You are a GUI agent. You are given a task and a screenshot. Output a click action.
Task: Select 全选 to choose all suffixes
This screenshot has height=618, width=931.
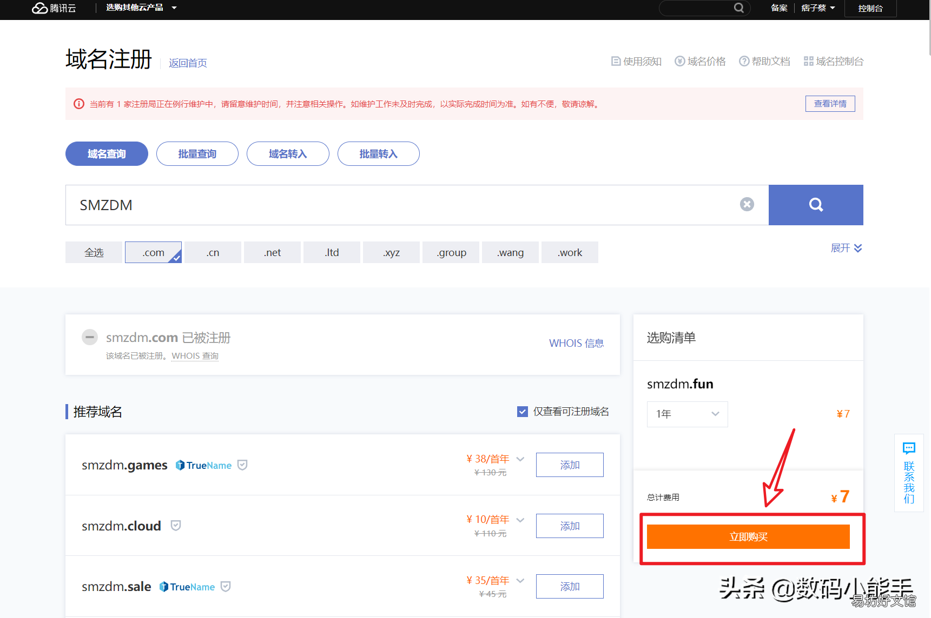click(94, 252)
